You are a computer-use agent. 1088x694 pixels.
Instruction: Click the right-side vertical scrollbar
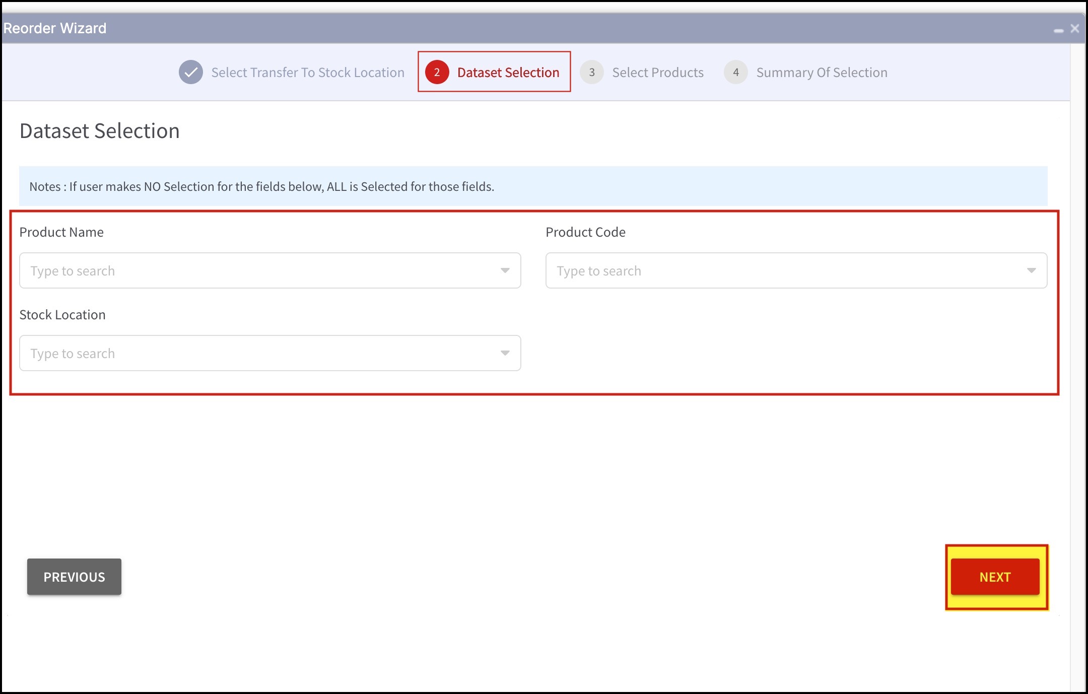pos(1078,353)
